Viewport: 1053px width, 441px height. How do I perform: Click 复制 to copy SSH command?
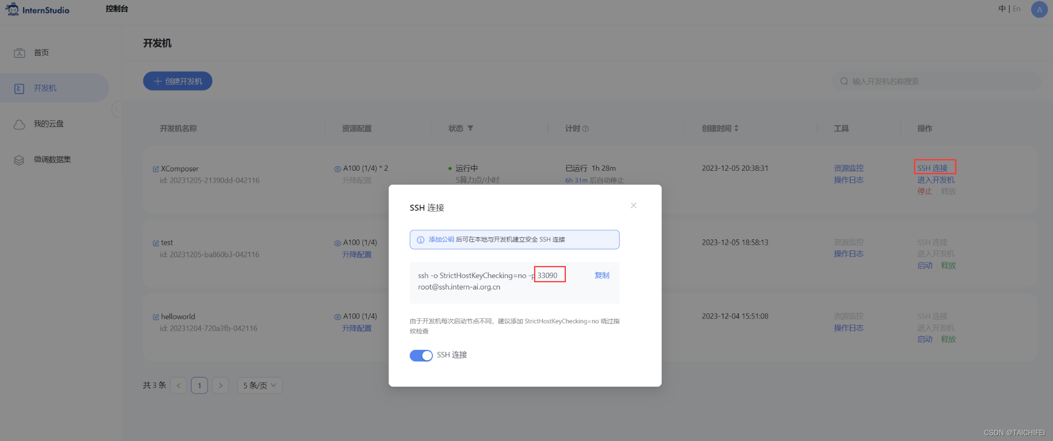point(602,275)
